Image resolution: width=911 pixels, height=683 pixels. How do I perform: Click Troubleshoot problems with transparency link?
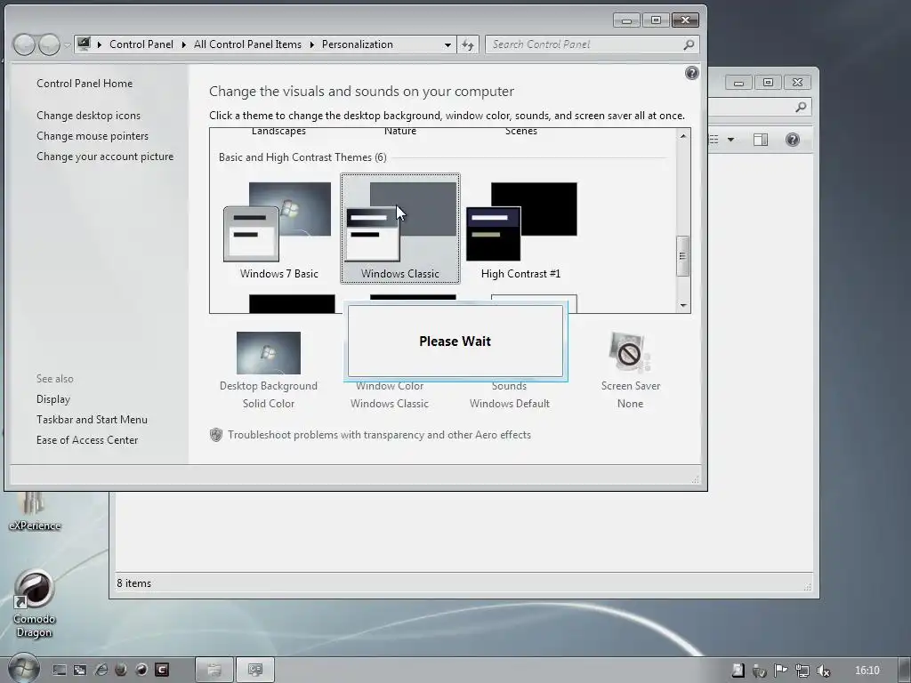pyautogui.click(x=379, y=434)
